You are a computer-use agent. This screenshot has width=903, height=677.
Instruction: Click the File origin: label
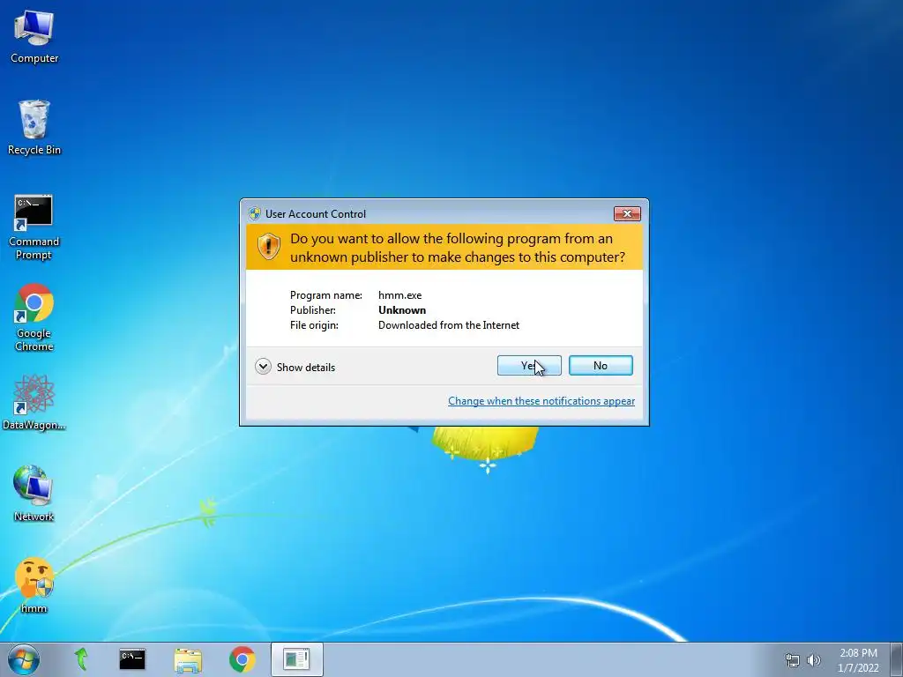pos(314,324)
